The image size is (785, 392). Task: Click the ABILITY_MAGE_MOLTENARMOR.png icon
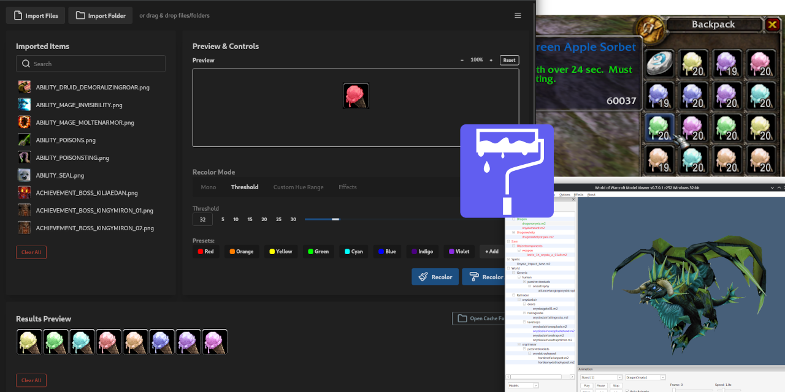(25, 122)
